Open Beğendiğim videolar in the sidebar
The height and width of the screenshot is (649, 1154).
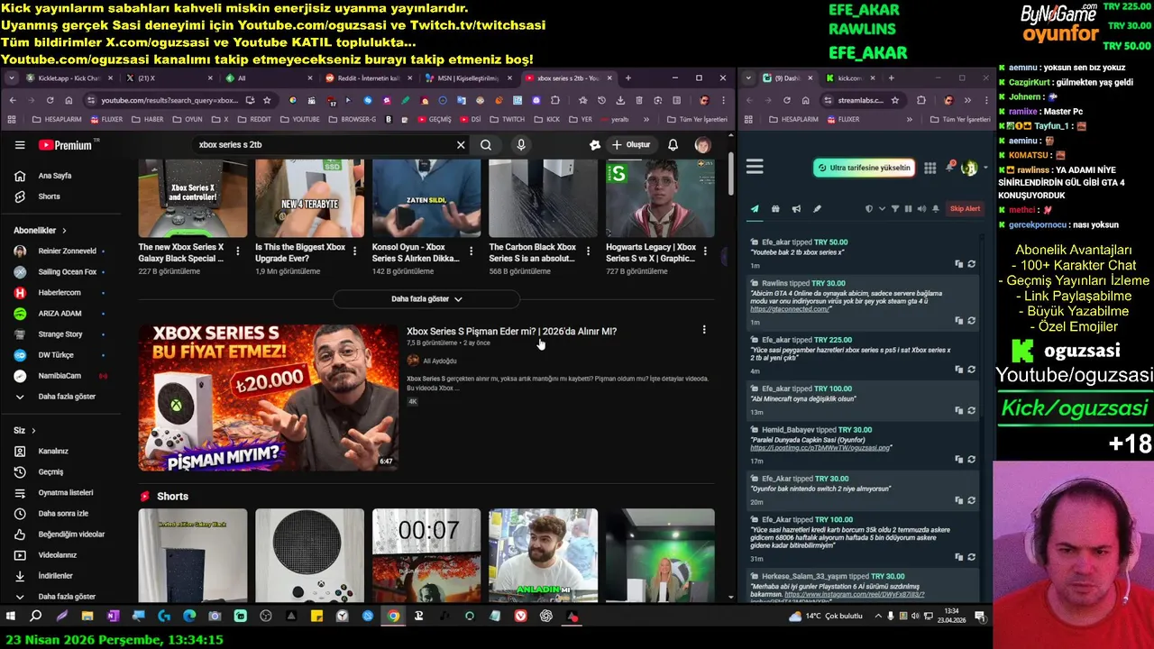61,535
